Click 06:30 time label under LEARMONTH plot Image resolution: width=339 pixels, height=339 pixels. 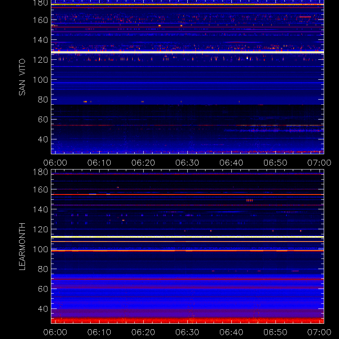pos(187,332)
